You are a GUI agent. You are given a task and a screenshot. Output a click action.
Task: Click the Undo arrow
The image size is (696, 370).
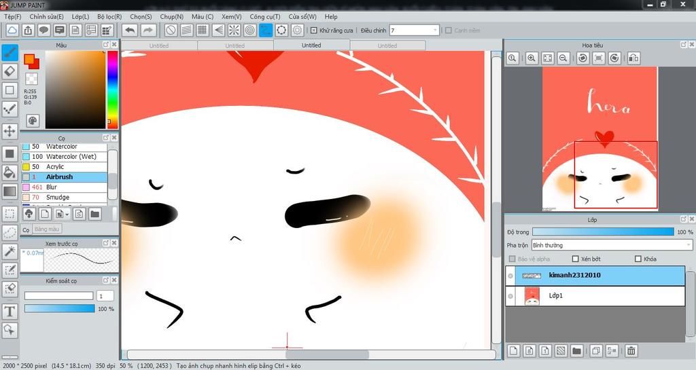pos(130,30)
